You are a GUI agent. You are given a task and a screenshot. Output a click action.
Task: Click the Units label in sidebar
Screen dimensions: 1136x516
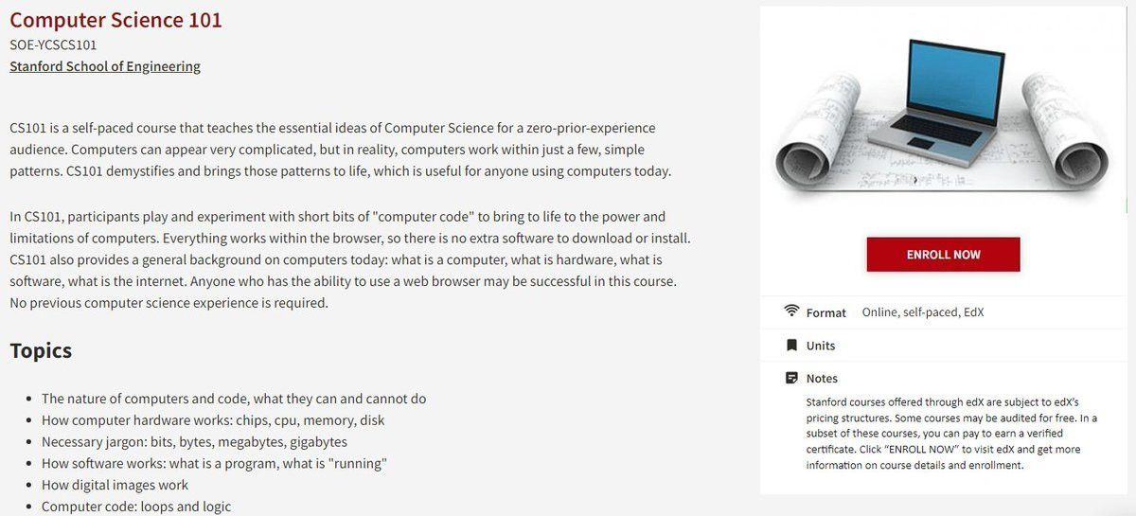(821, 346)
